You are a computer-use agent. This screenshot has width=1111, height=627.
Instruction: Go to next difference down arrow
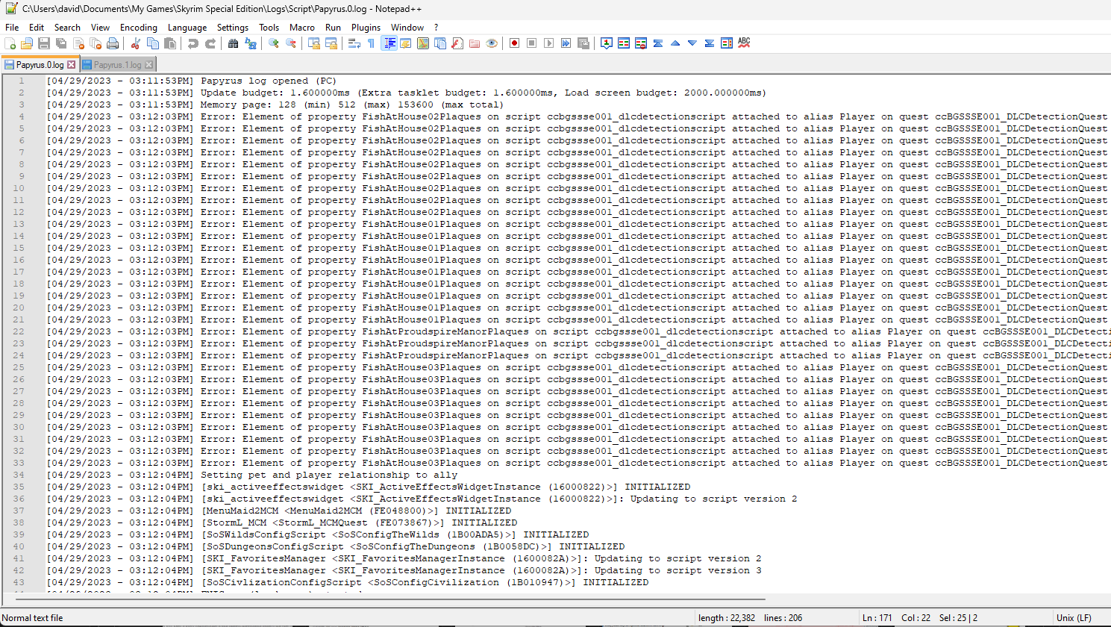(x=692, y=43)
